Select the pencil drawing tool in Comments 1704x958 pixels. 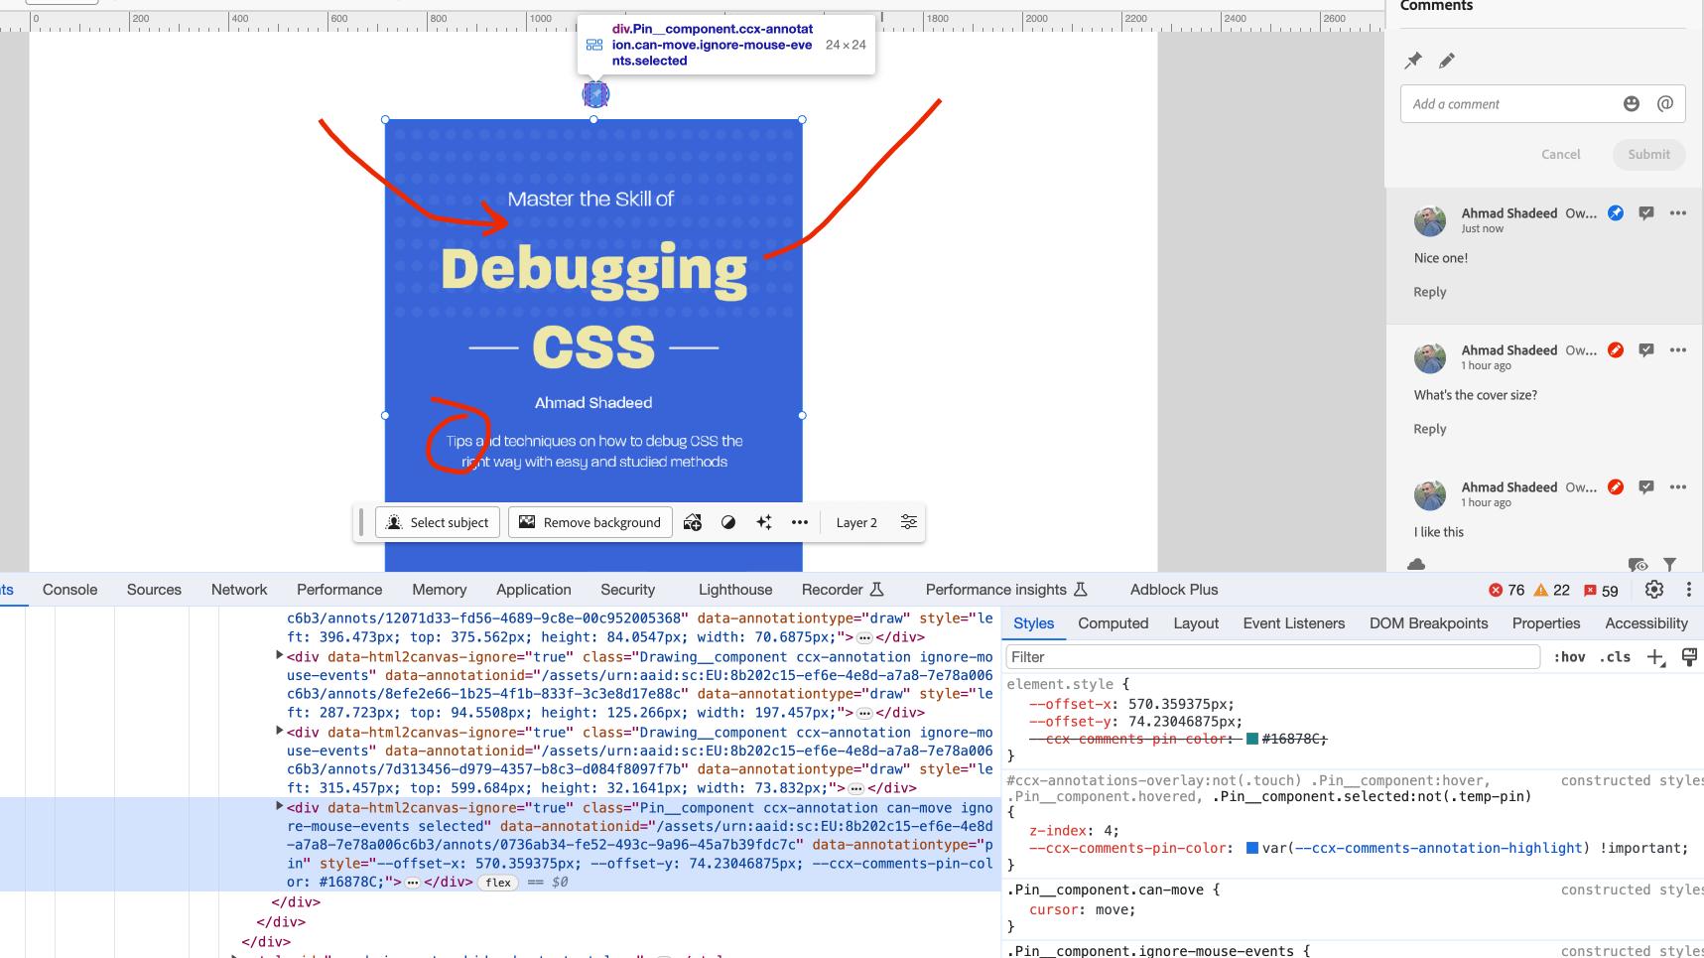[x=1447, y=61]
